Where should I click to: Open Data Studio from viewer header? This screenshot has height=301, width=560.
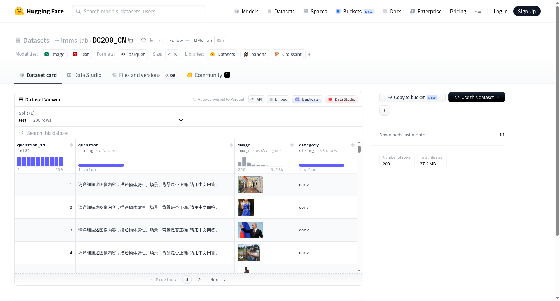coord(342,99)
